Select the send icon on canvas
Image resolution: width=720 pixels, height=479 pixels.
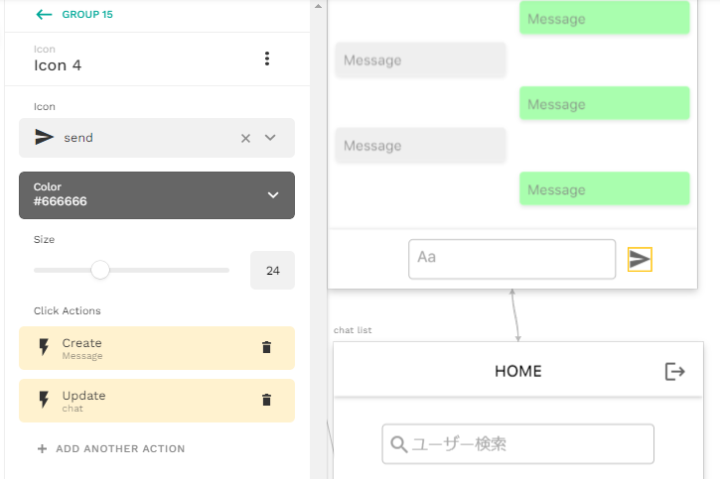pyautogui.click(x=640, y=260)
